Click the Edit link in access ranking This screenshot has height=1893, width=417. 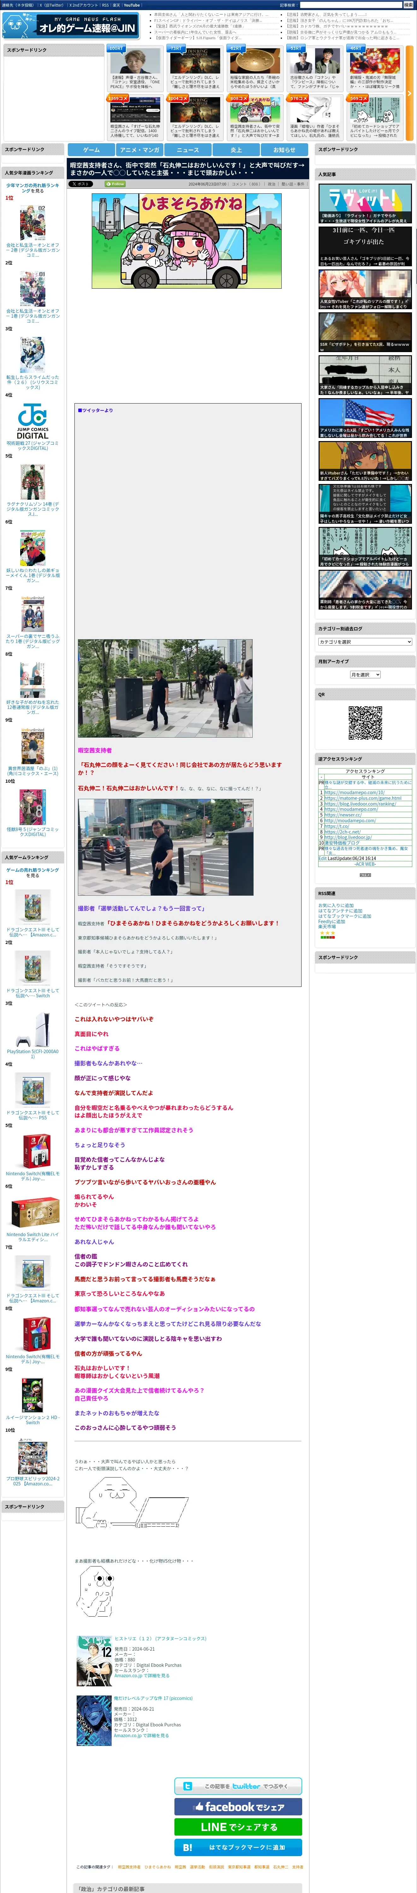click(322, 858)
